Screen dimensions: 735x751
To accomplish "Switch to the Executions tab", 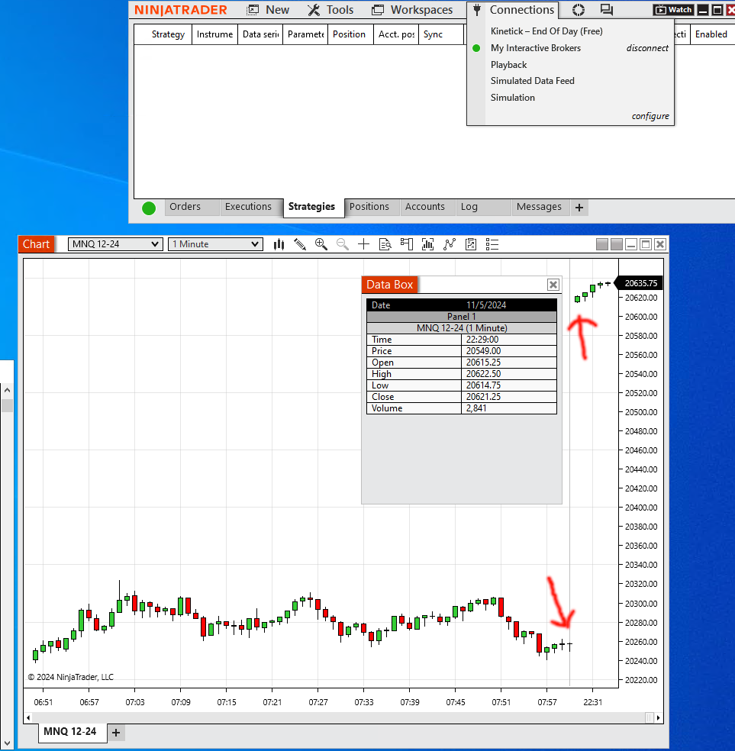I will 248,207.
